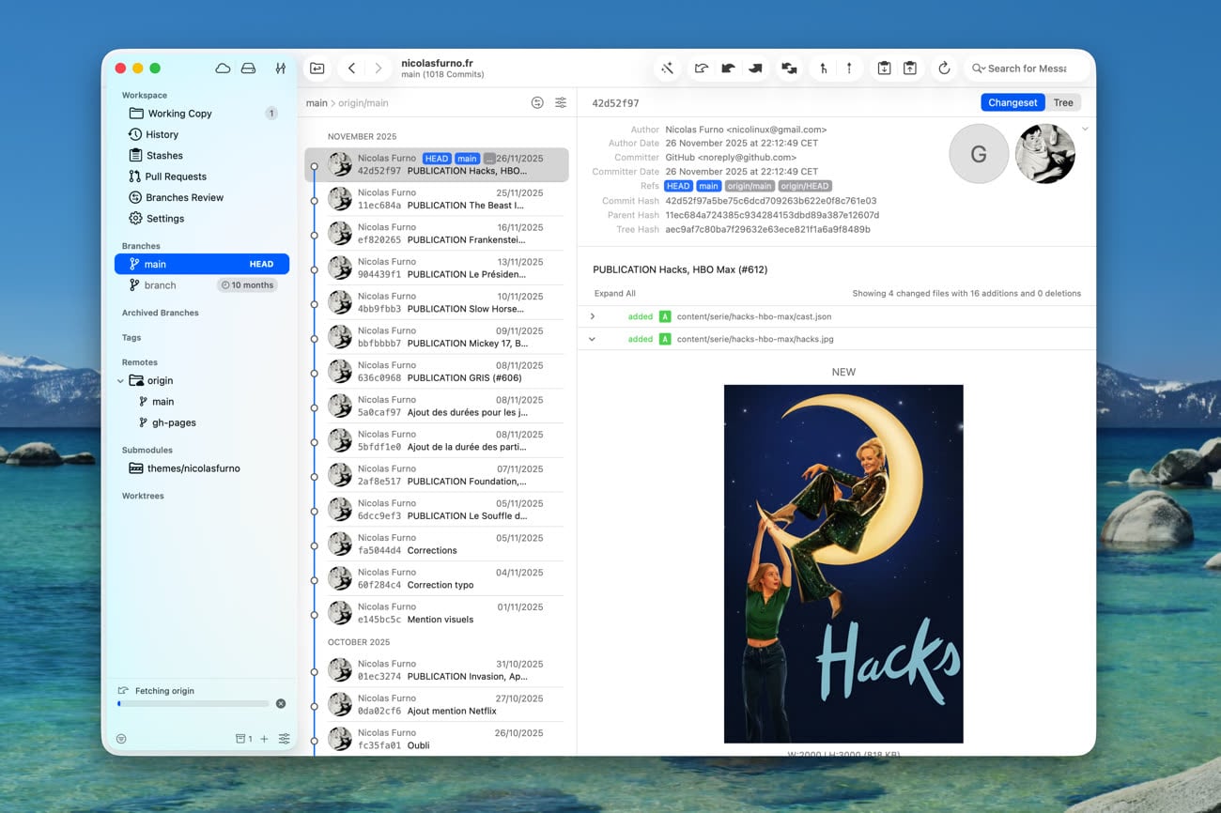Click the Search for Message field
1221x813 pixels.
(1027, 69)
